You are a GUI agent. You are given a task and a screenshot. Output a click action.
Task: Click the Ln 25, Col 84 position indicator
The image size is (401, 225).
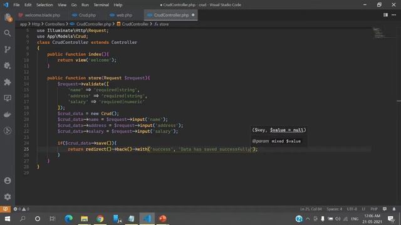coord(311,209)
